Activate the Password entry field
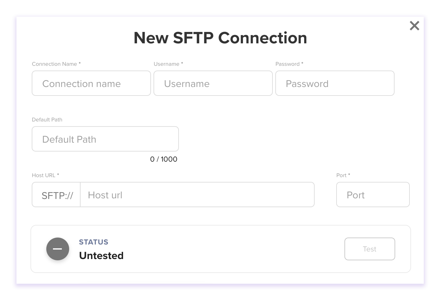 coord(335,83)
